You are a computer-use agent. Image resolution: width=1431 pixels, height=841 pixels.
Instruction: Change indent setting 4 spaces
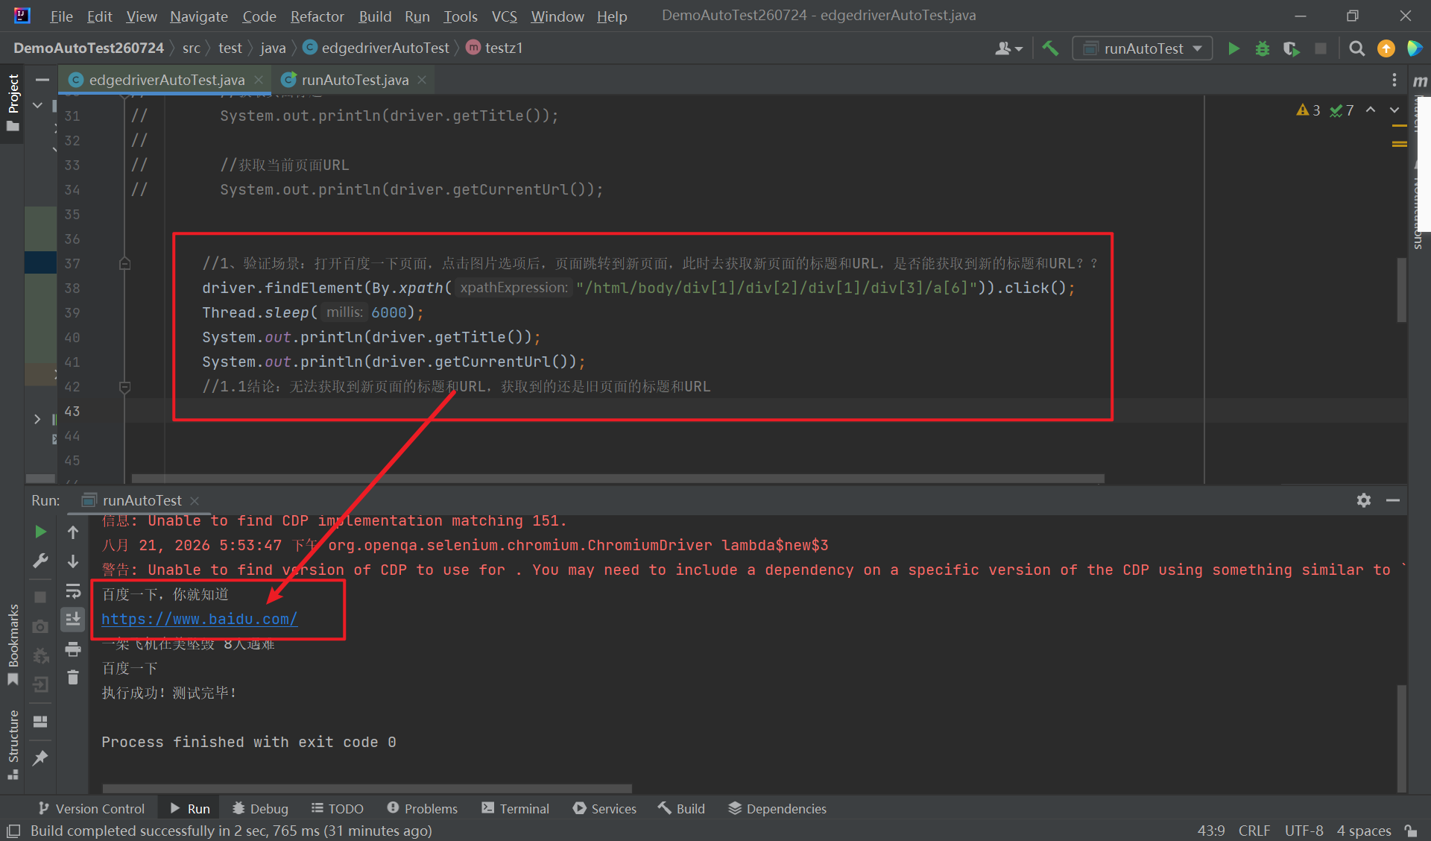coord(1364,830)
